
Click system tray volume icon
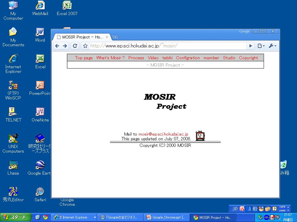click(x=278, y=217)
